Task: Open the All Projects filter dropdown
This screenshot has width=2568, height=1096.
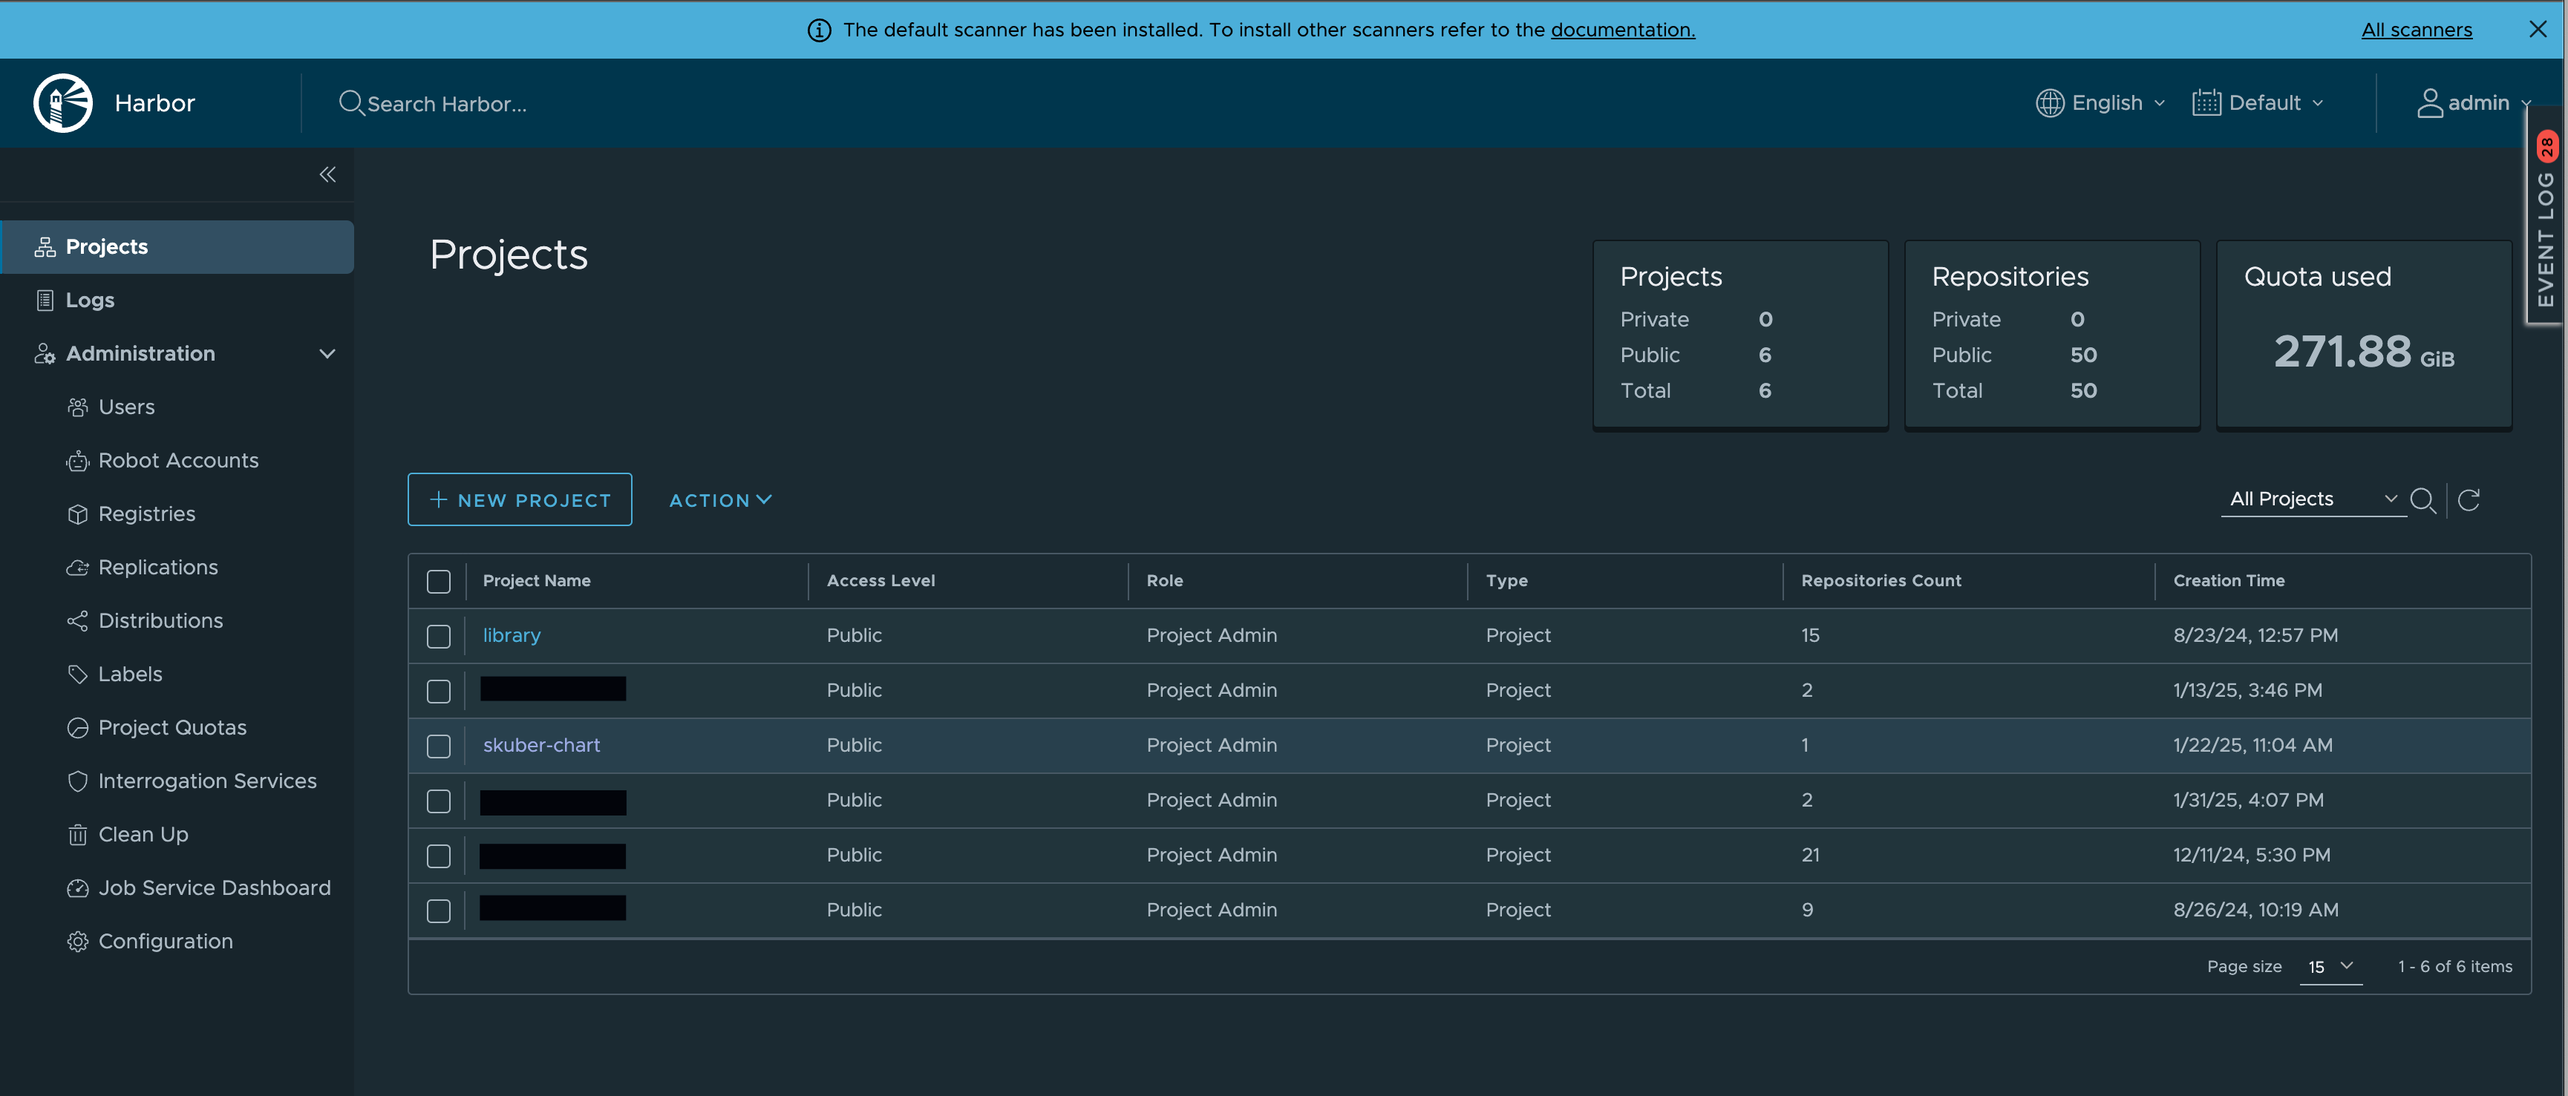Action: [2313, 499]
